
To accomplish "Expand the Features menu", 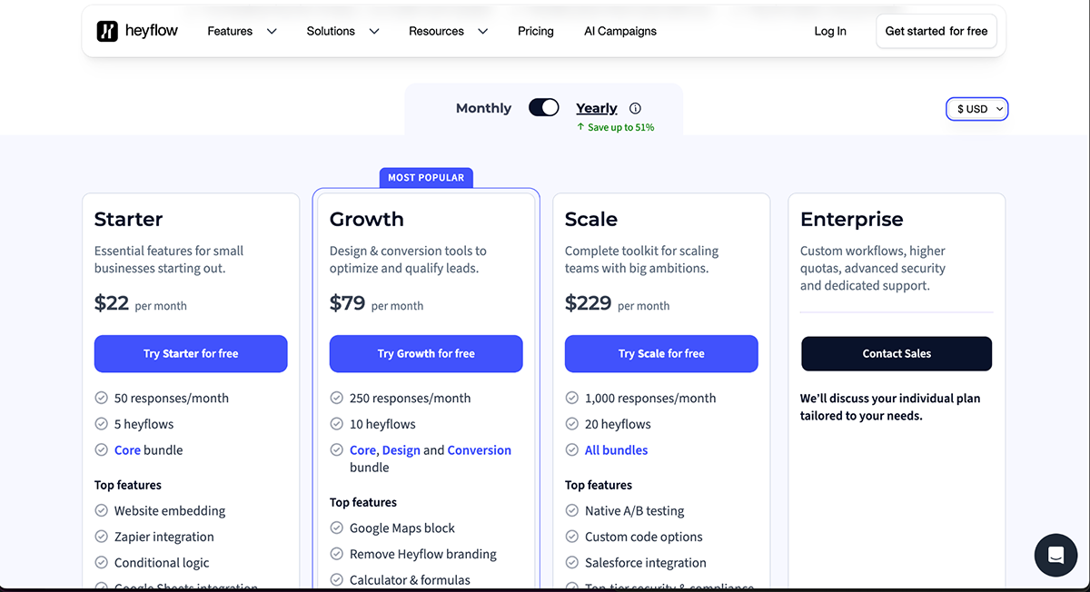I will [242, 31].
